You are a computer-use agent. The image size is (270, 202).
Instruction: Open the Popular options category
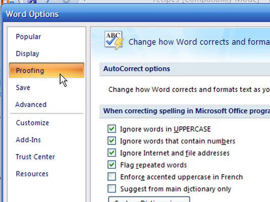click(x=28, y=37)
